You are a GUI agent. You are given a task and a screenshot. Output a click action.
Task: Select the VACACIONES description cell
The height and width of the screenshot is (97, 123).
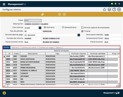(33, 65)
